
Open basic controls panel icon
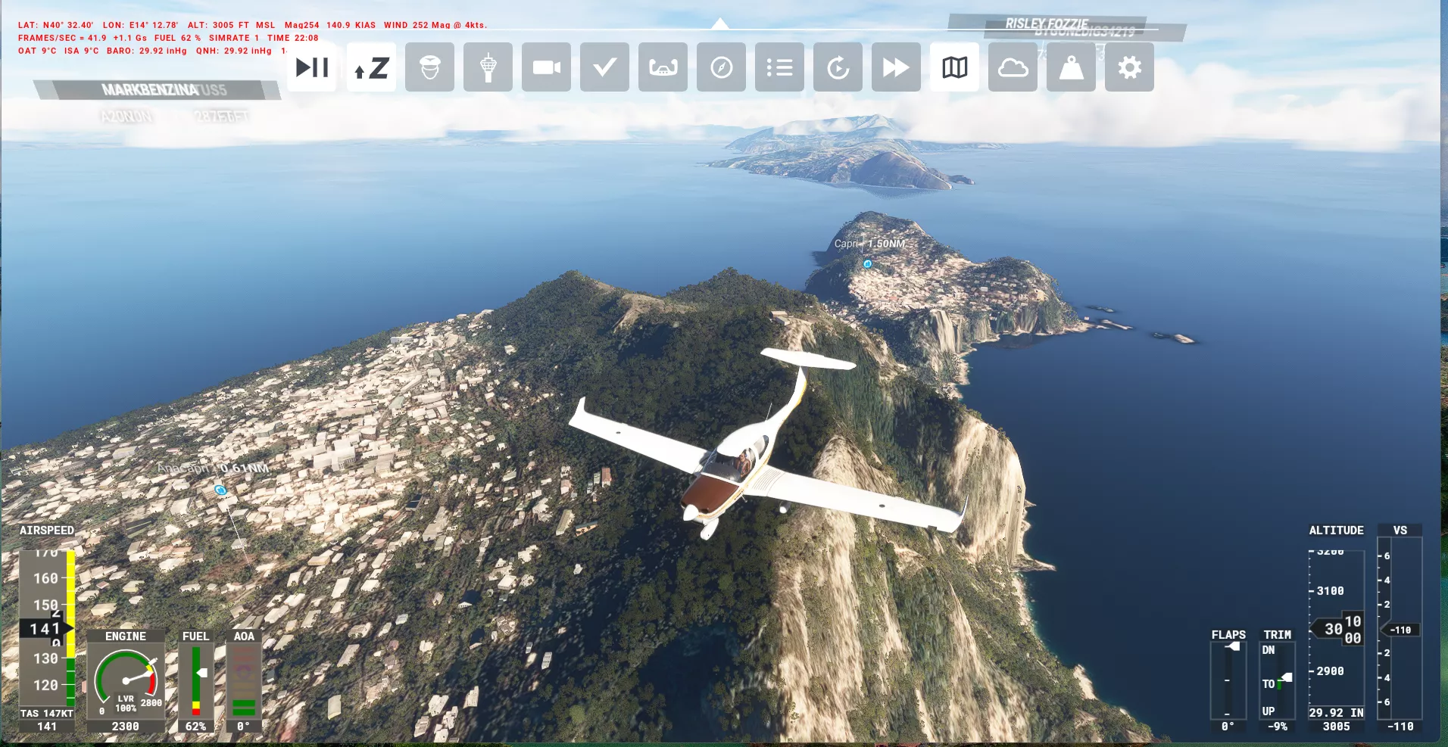(663, 67)
